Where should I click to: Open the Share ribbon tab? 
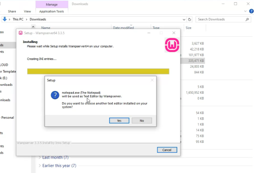12,11
